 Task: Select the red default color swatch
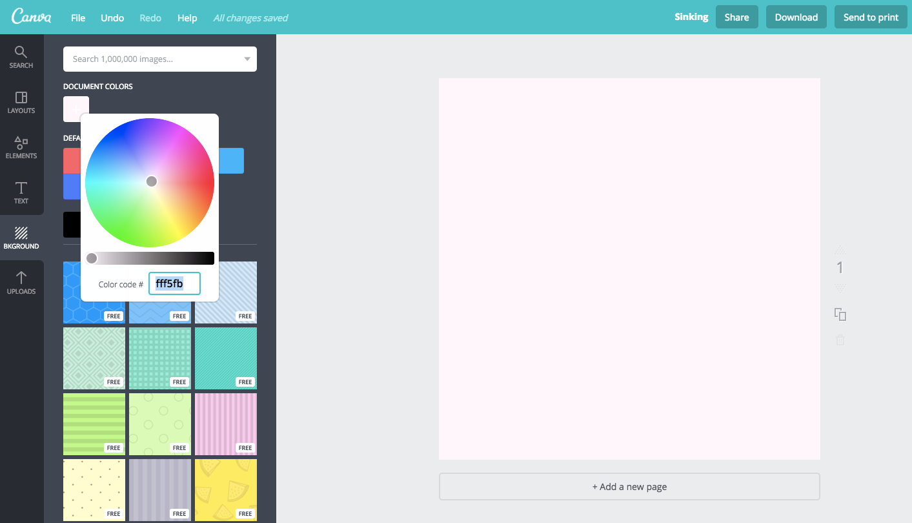click(74, 160)
